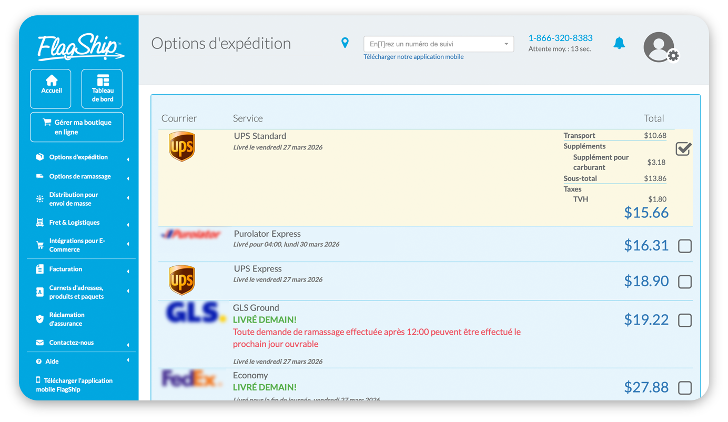Screen dimensions: 728x422
Task: Click the Intégrations pour E-Commerce cart icon
Action: tap(40, 245)
